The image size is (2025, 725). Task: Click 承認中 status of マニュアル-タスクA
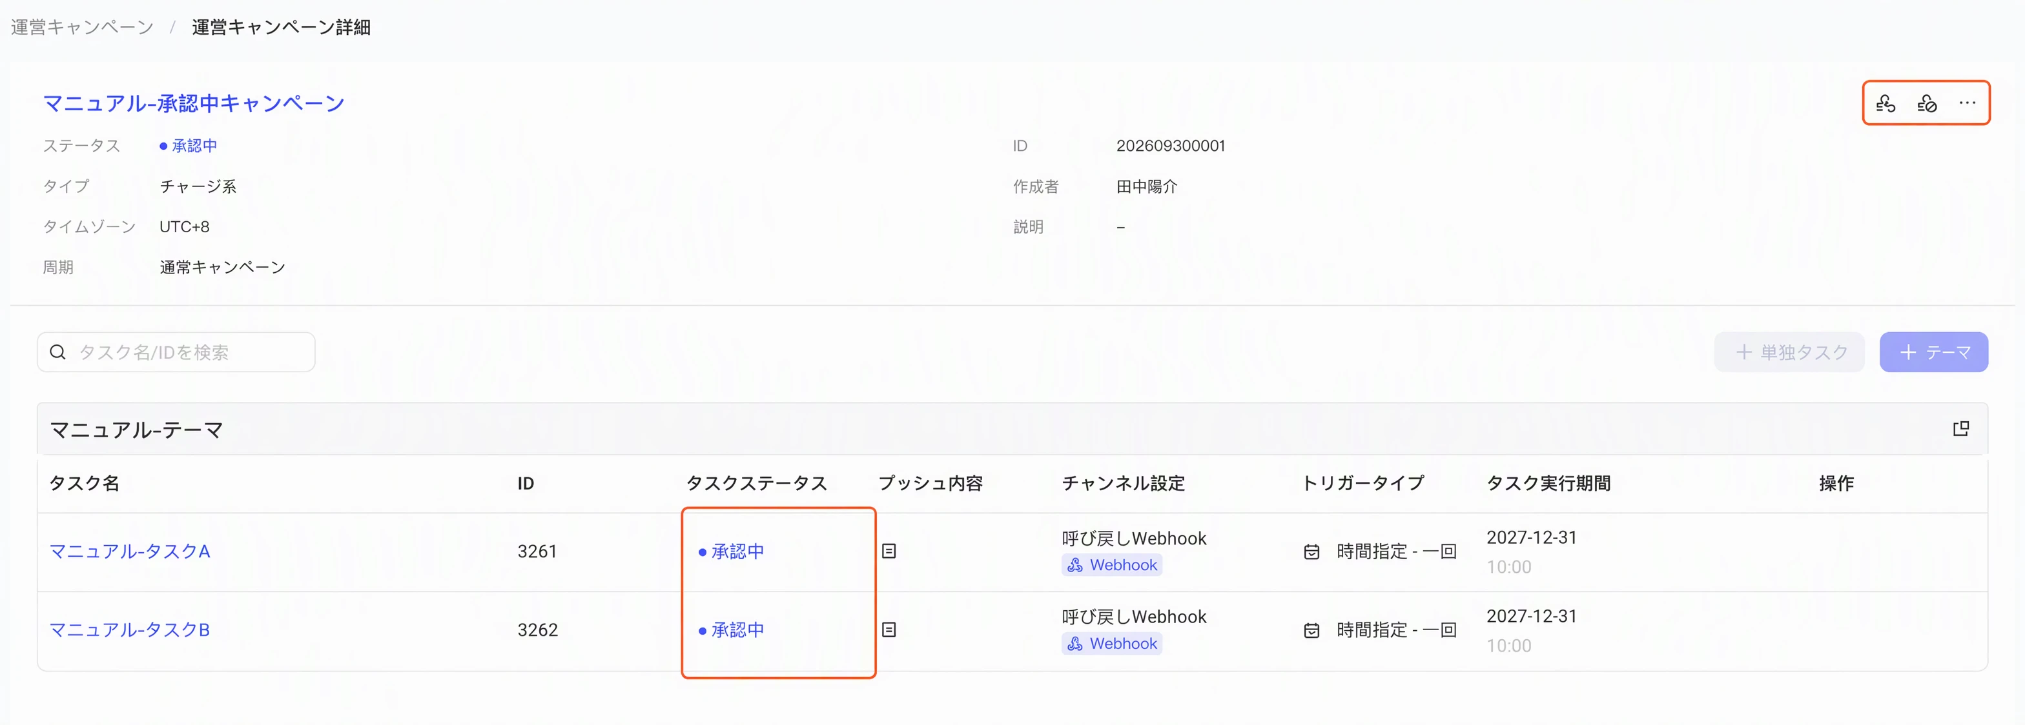[731, 551]
